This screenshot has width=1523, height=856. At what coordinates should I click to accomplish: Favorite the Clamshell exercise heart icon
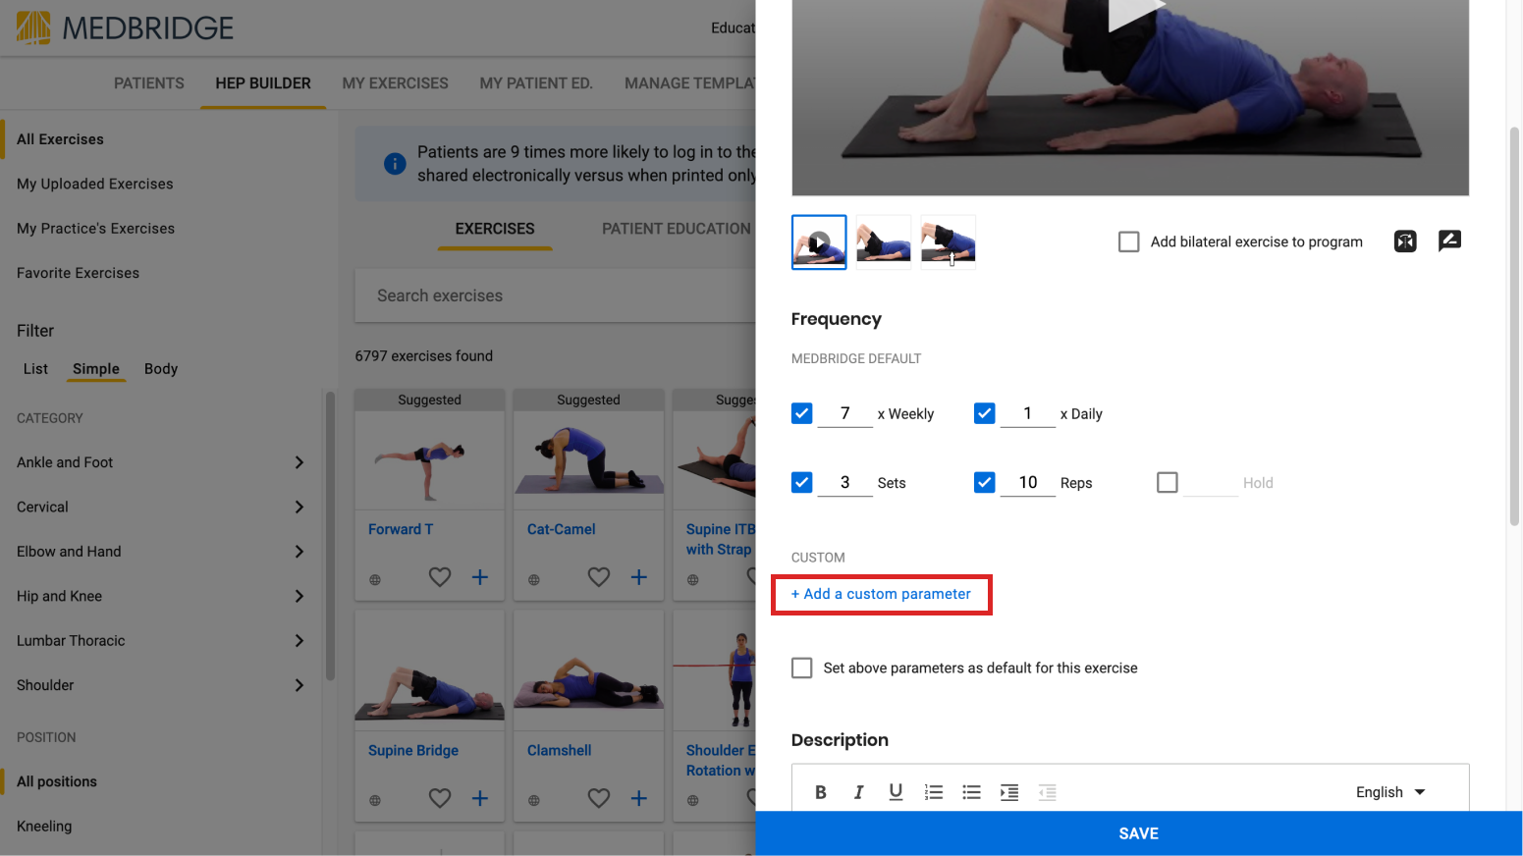tap(599, 798)
